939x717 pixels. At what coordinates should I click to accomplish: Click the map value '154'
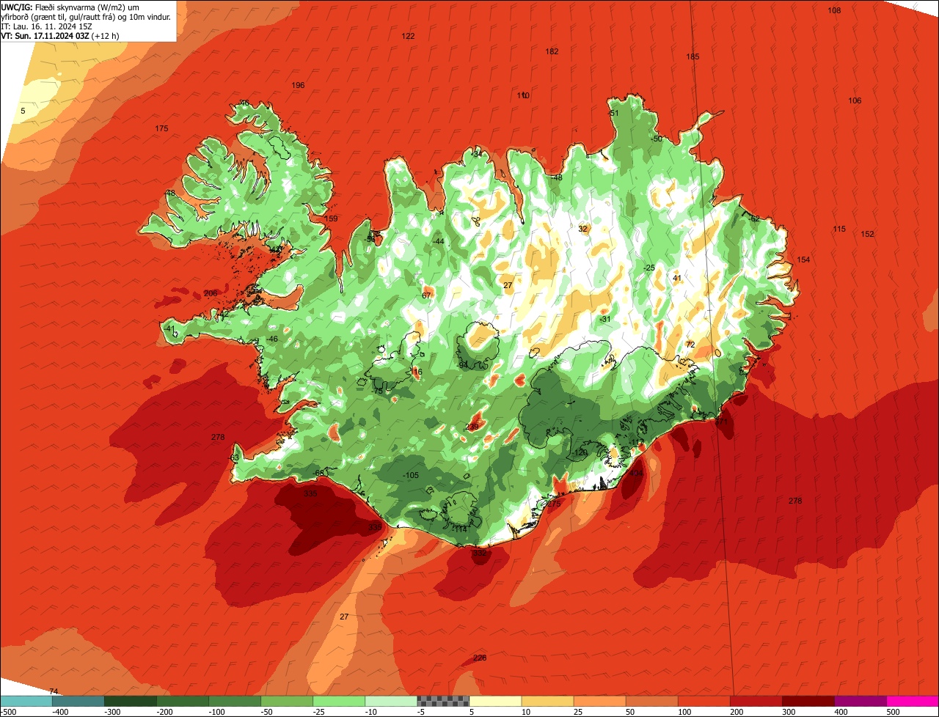[x=803, y=260]
